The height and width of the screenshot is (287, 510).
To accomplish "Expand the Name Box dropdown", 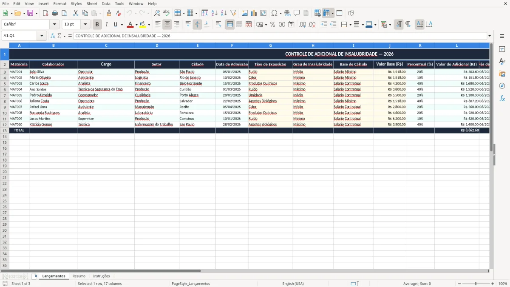I will (42, 36).
